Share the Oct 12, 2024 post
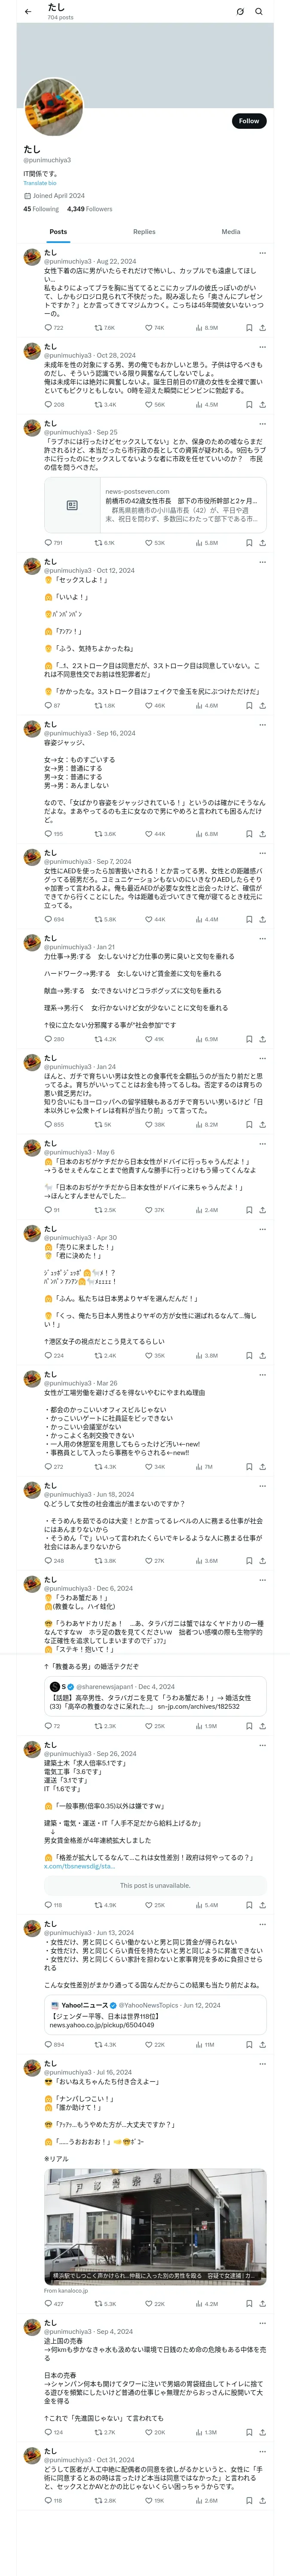 pos(262,705)
